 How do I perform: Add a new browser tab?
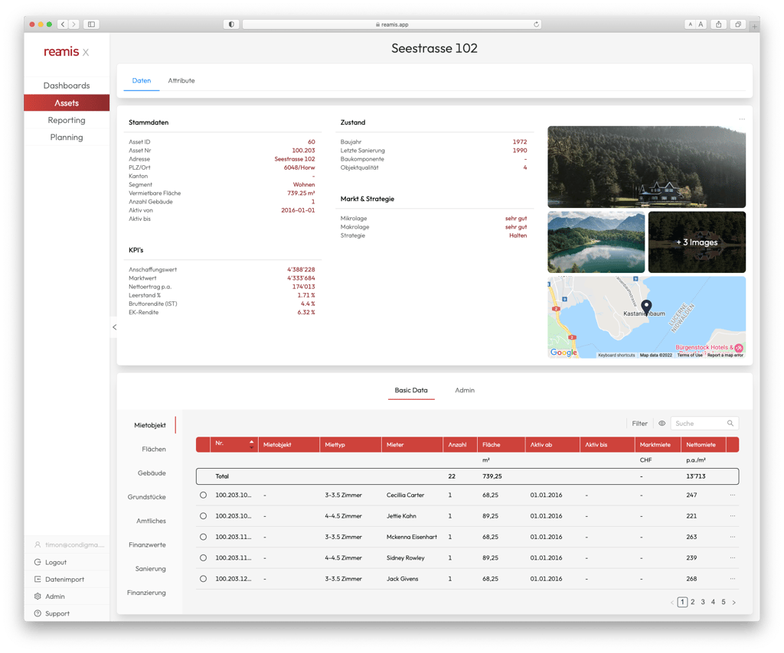click(754, 26)
